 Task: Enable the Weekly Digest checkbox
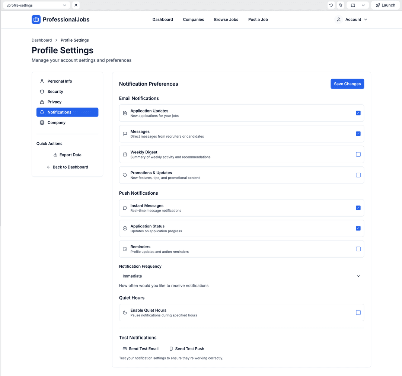(358, 154)
